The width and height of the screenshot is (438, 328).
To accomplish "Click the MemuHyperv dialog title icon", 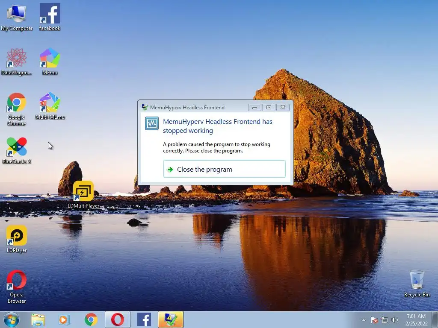I will tap(145, 107).
